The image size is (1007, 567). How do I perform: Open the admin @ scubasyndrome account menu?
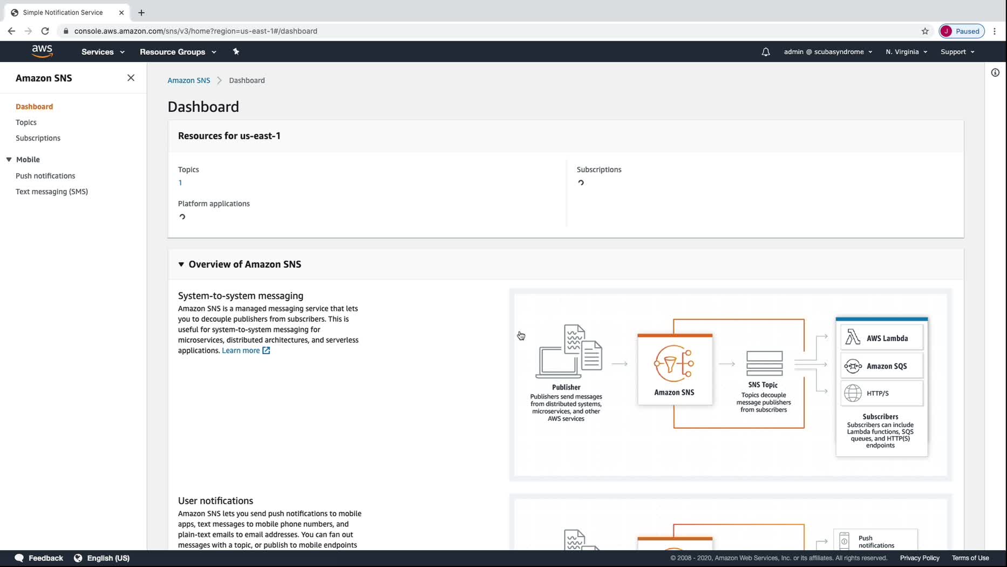[x=828, y=52]
